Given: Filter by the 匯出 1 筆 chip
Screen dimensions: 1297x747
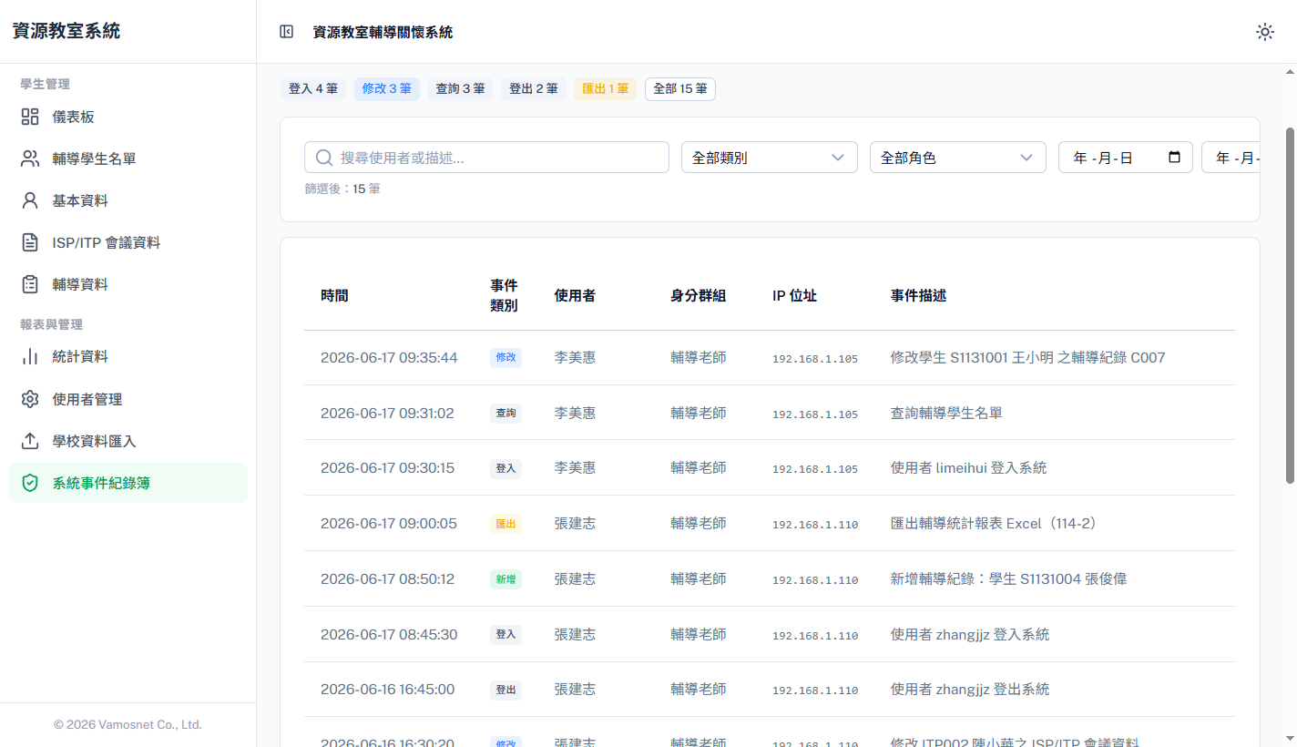Looking at the screenshot, I should pos(606,89).
